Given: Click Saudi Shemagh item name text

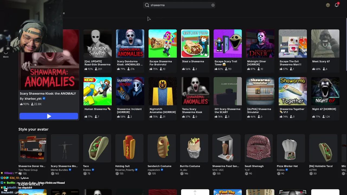Looking at the screenshot, I should click(254, 166).
